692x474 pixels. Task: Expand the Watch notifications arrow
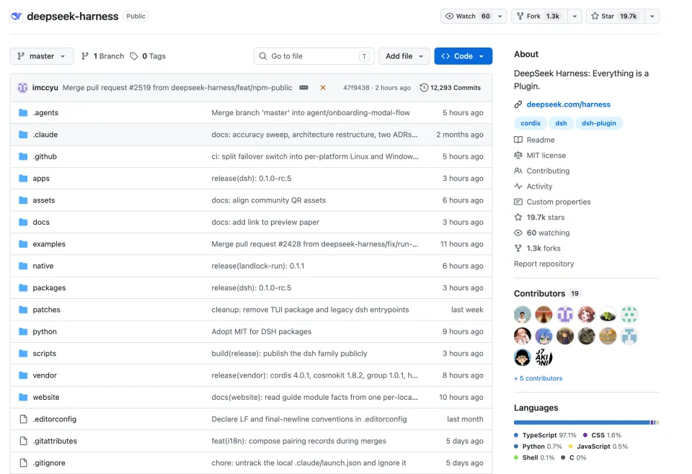point(500,17)
